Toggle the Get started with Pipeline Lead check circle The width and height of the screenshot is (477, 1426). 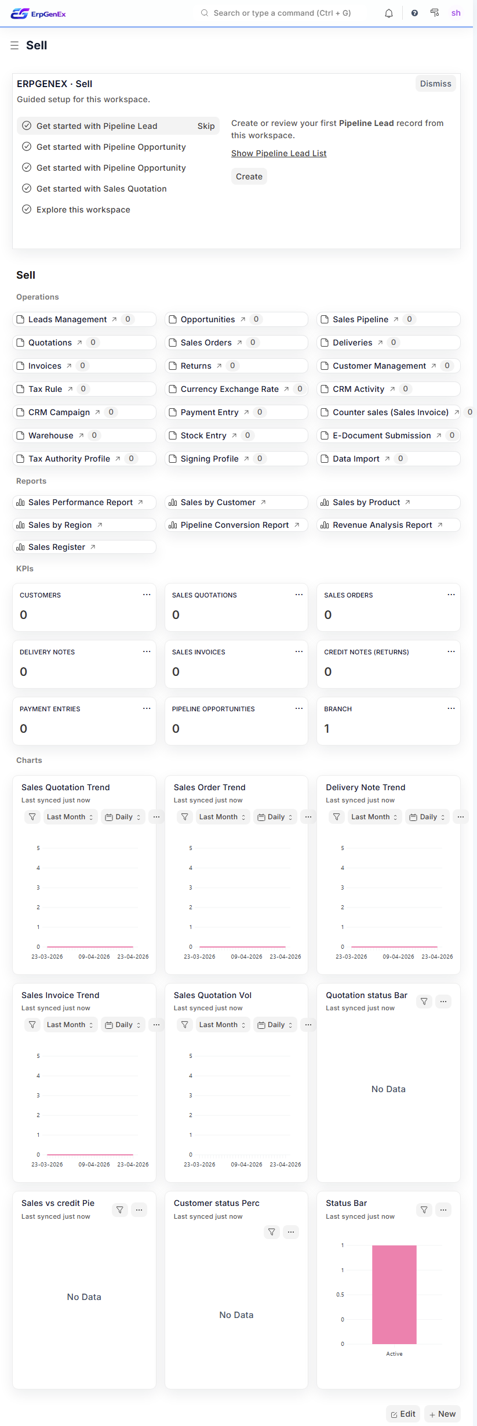pos(27,125)
